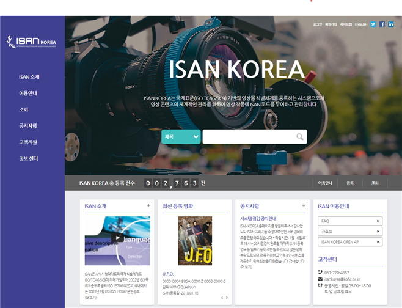Image resolution: width=402 pixels, height=308 pixels.
Task: Open the 제목 search type dropdown
Action: [x=181, y=136]
